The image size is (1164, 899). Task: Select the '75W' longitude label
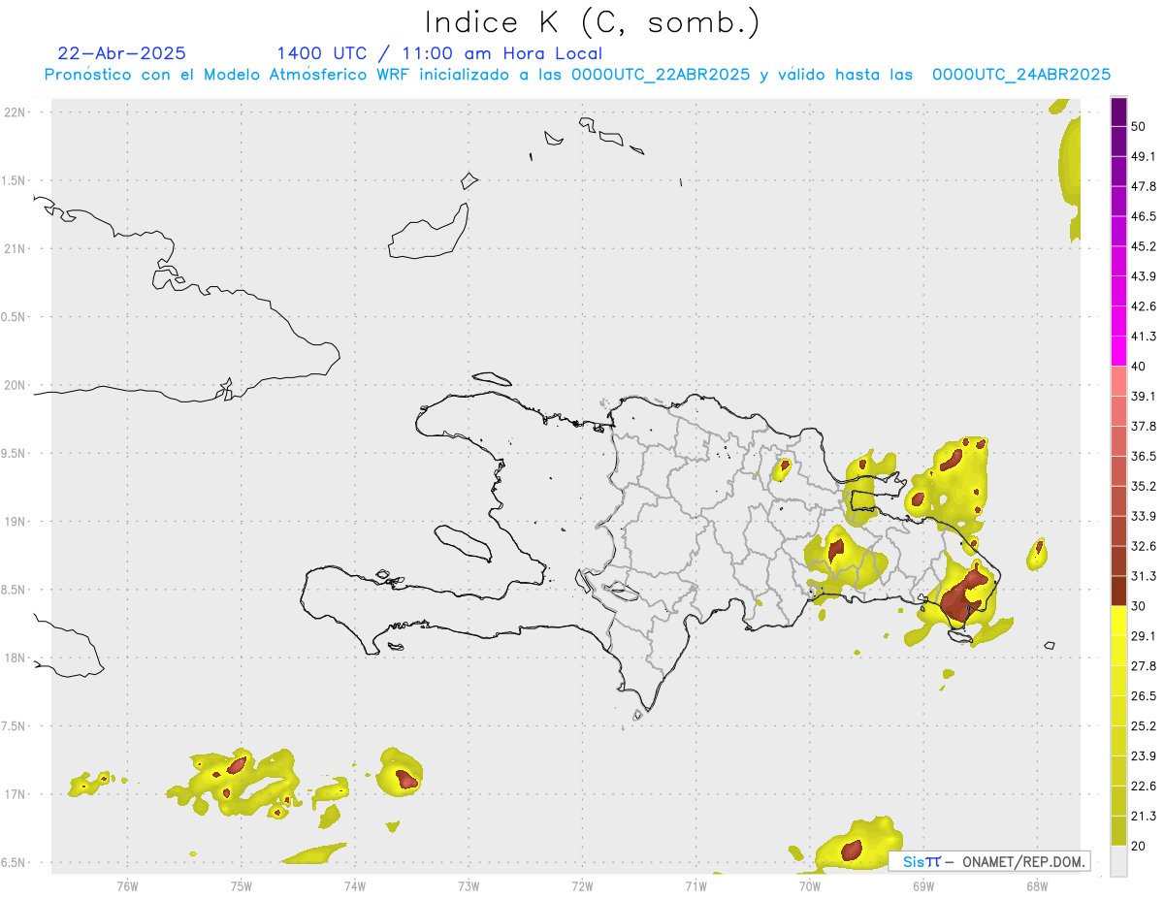click(242, 885)
